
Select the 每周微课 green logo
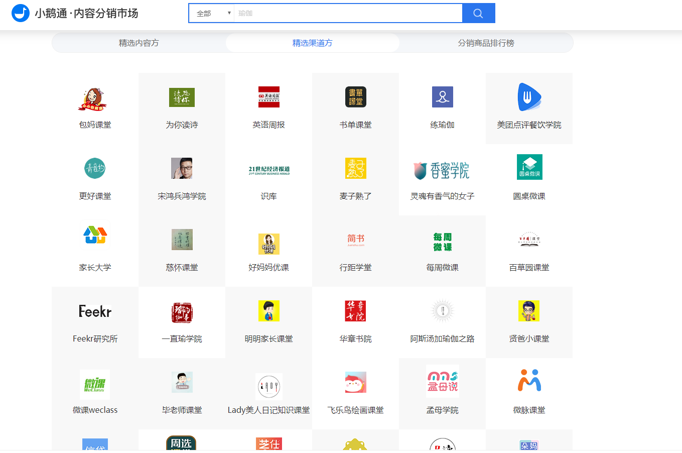[442, 242]
